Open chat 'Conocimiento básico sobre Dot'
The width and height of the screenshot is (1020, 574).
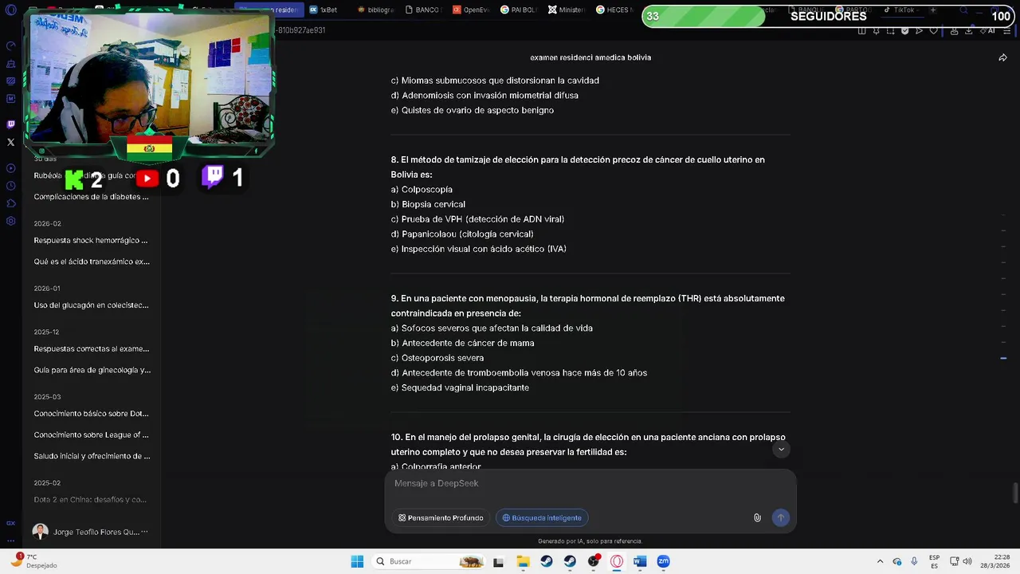[x=91, y=414]
